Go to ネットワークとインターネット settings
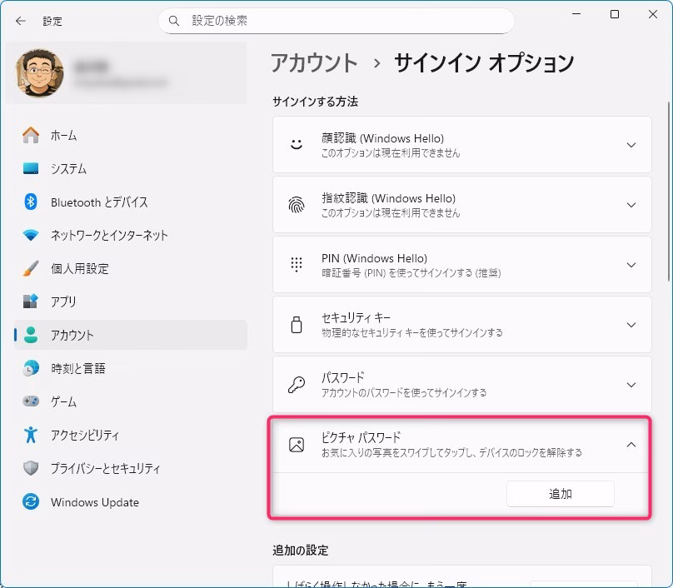This screenshot has height=588, width=673. (x=108, y=235)
